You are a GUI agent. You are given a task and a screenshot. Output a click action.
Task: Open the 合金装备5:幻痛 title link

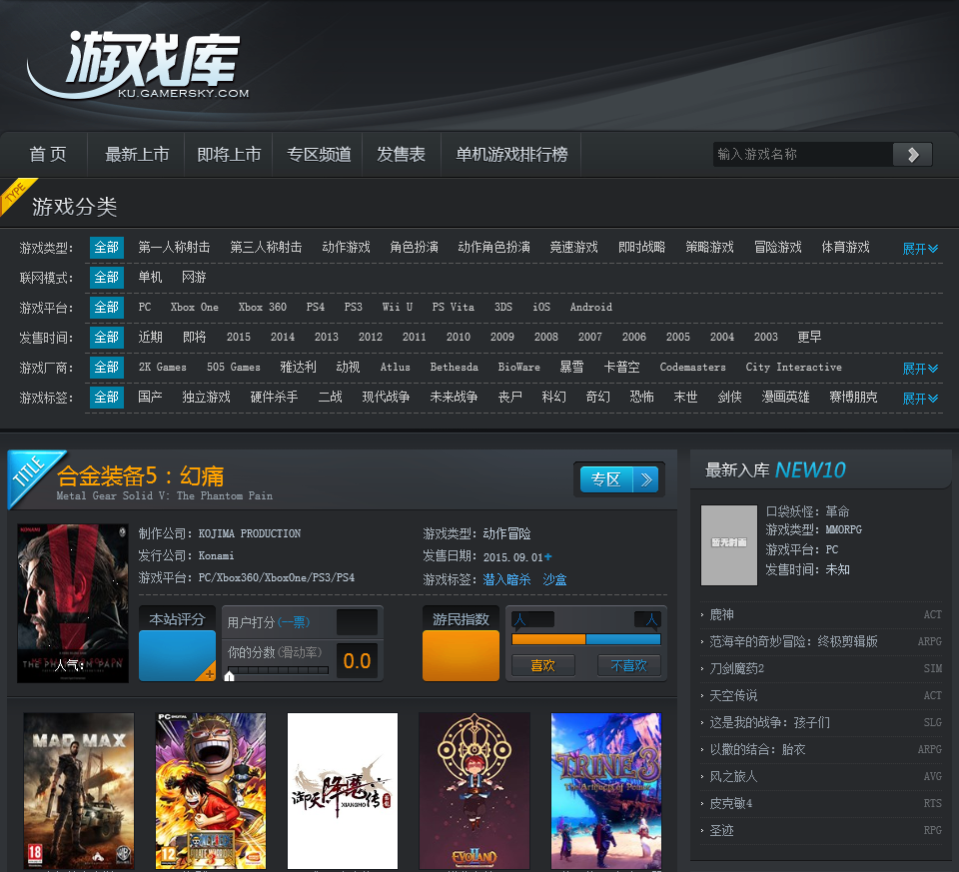141,475
